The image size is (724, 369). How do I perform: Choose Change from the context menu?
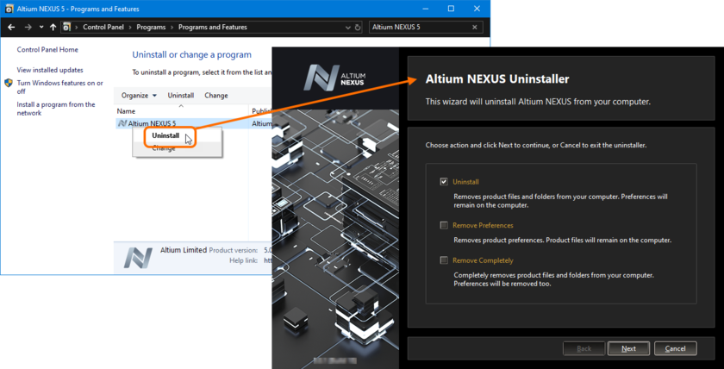[164, 148]
